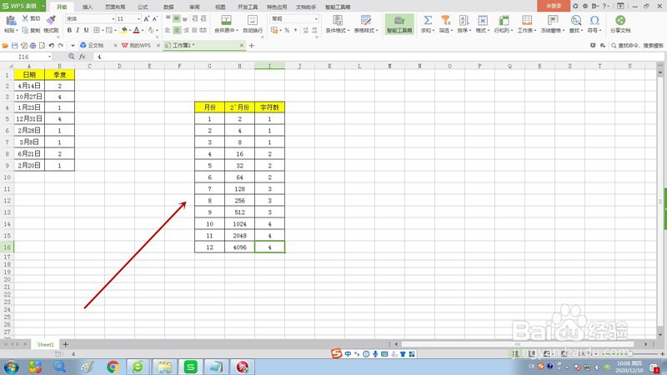Click the AutoSum (求和) sigma icon
Screen dimensions: 667x375
click(x=428, y=20)
